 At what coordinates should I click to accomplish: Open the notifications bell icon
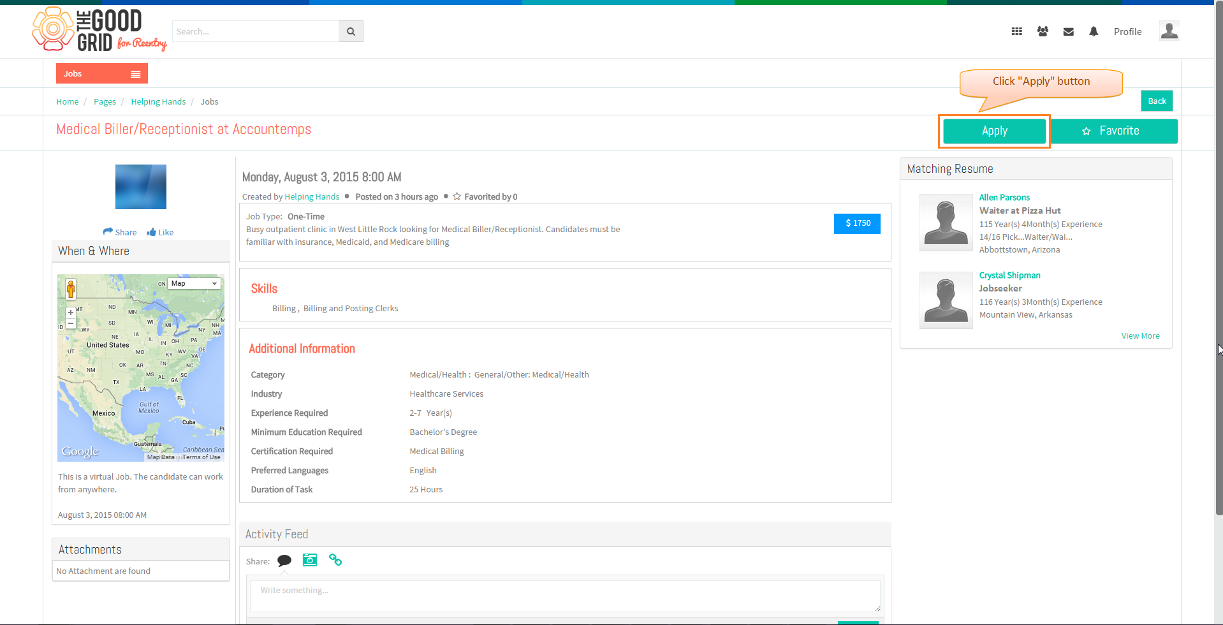click(x=1094, y=31)
